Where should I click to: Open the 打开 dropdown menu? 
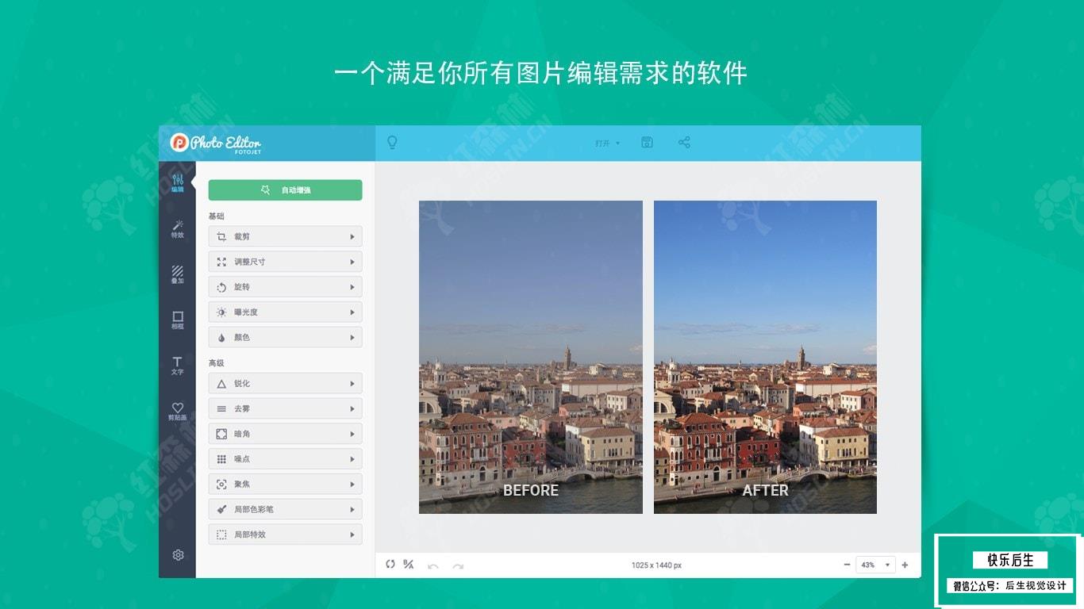(608, 144)
